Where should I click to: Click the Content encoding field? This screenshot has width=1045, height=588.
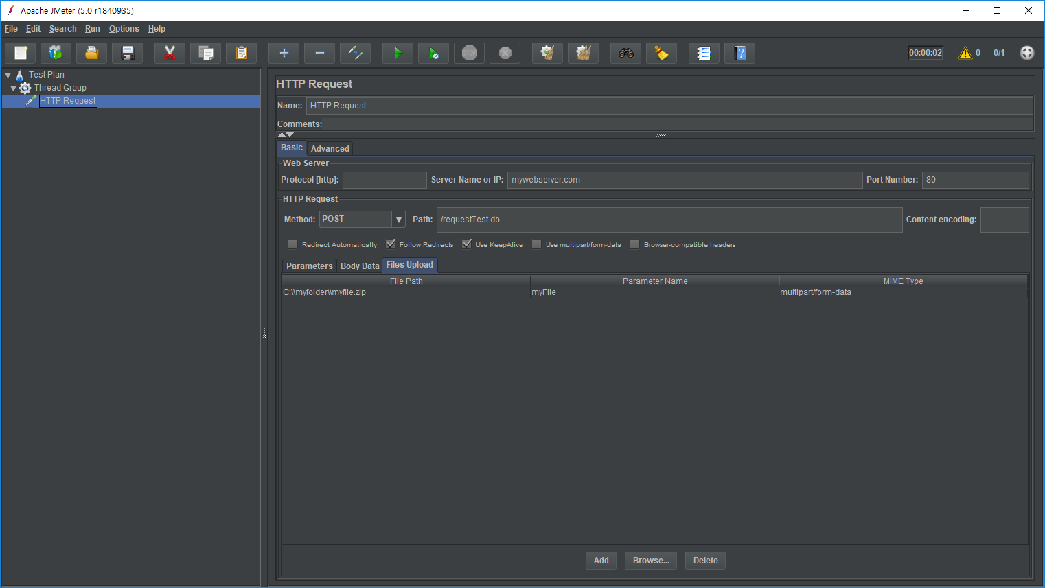pyautogui.click(x=1004, y=220)
